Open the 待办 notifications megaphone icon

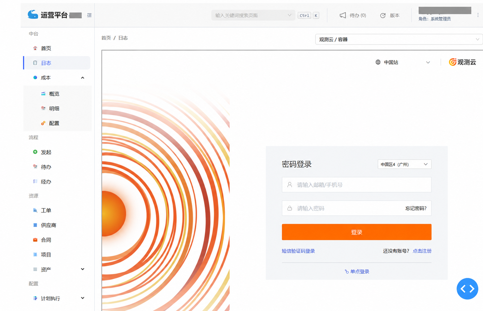(343, 15)
